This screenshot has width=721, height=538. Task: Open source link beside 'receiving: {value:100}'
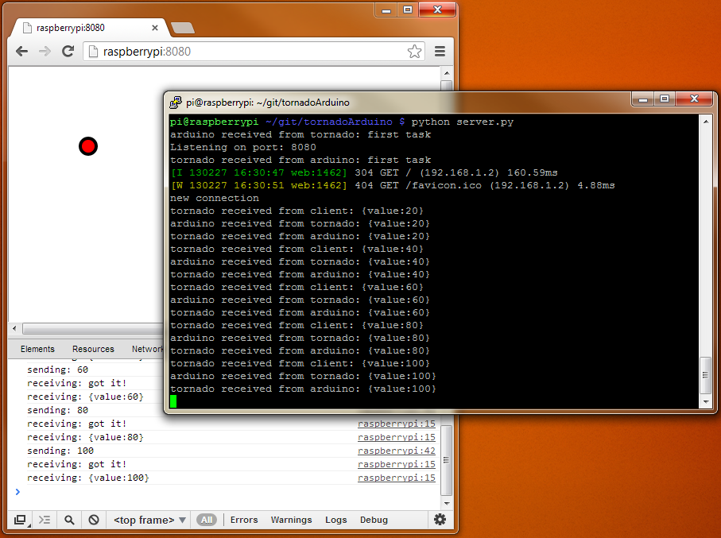tap(397, 478)
